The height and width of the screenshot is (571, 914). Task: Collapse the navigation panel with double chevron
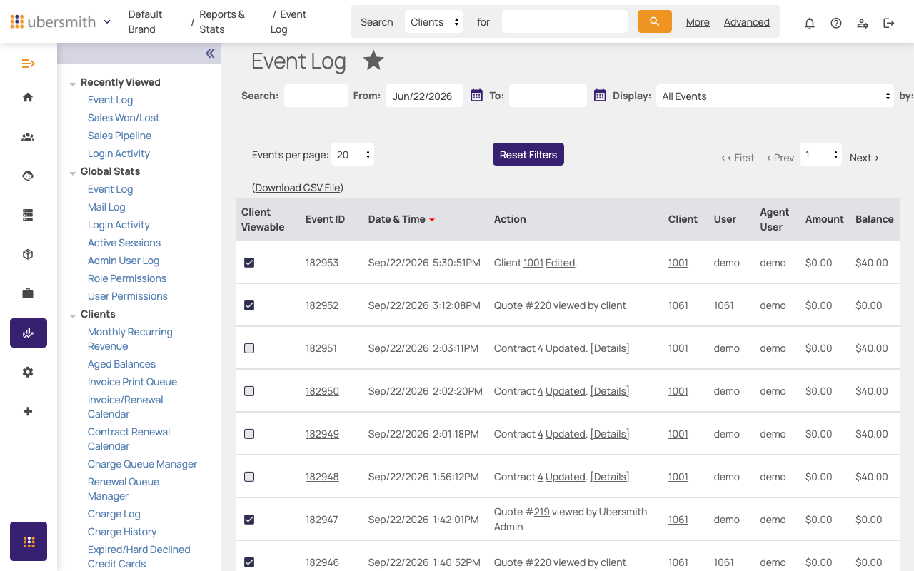210,54
